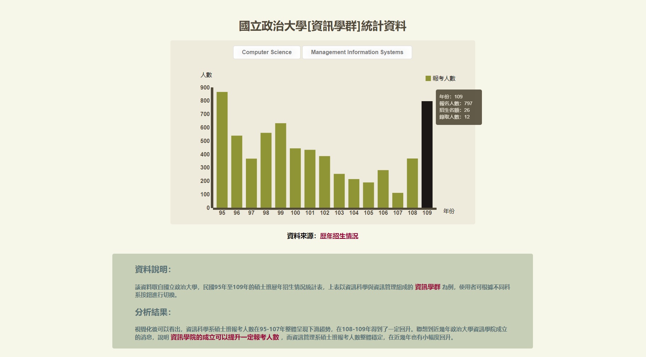Image resolution: width=646 pixels, height=357 pixels.
Task: Select the bar for year 105
Action: 369,195
